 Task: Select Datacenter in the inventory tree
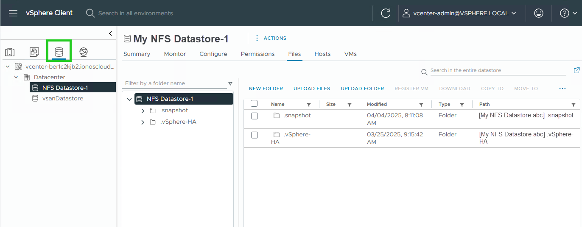pos(49,77)
